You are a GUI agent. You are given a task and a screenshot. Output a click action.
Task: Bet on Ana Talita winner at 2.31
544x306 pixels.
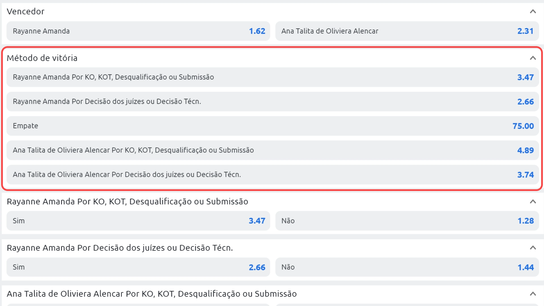click(407, 31)
